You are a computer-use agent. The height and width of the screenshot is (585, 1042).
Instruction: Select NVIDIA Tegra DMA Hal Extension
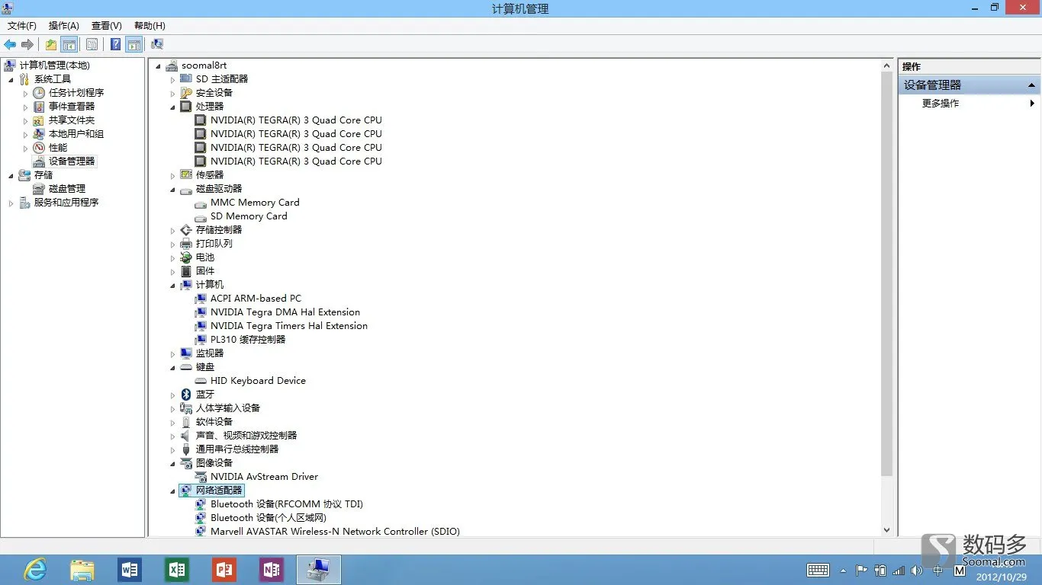(285, 312)
